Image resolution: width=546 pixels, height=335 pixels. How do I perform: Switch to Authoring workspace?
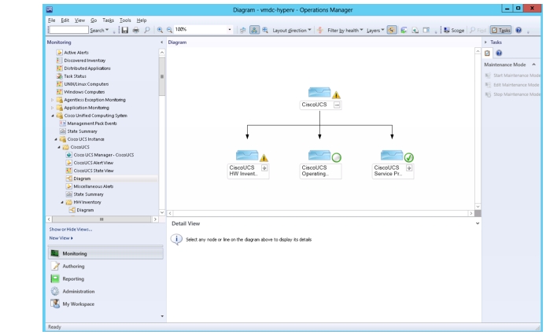pyautogui.click(x=105, y=267)
